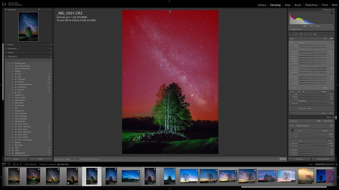The height and width of the screenshot is (190, 339).
Task: Toggle the Original Photo checkbox
Action: click(290, 29)
